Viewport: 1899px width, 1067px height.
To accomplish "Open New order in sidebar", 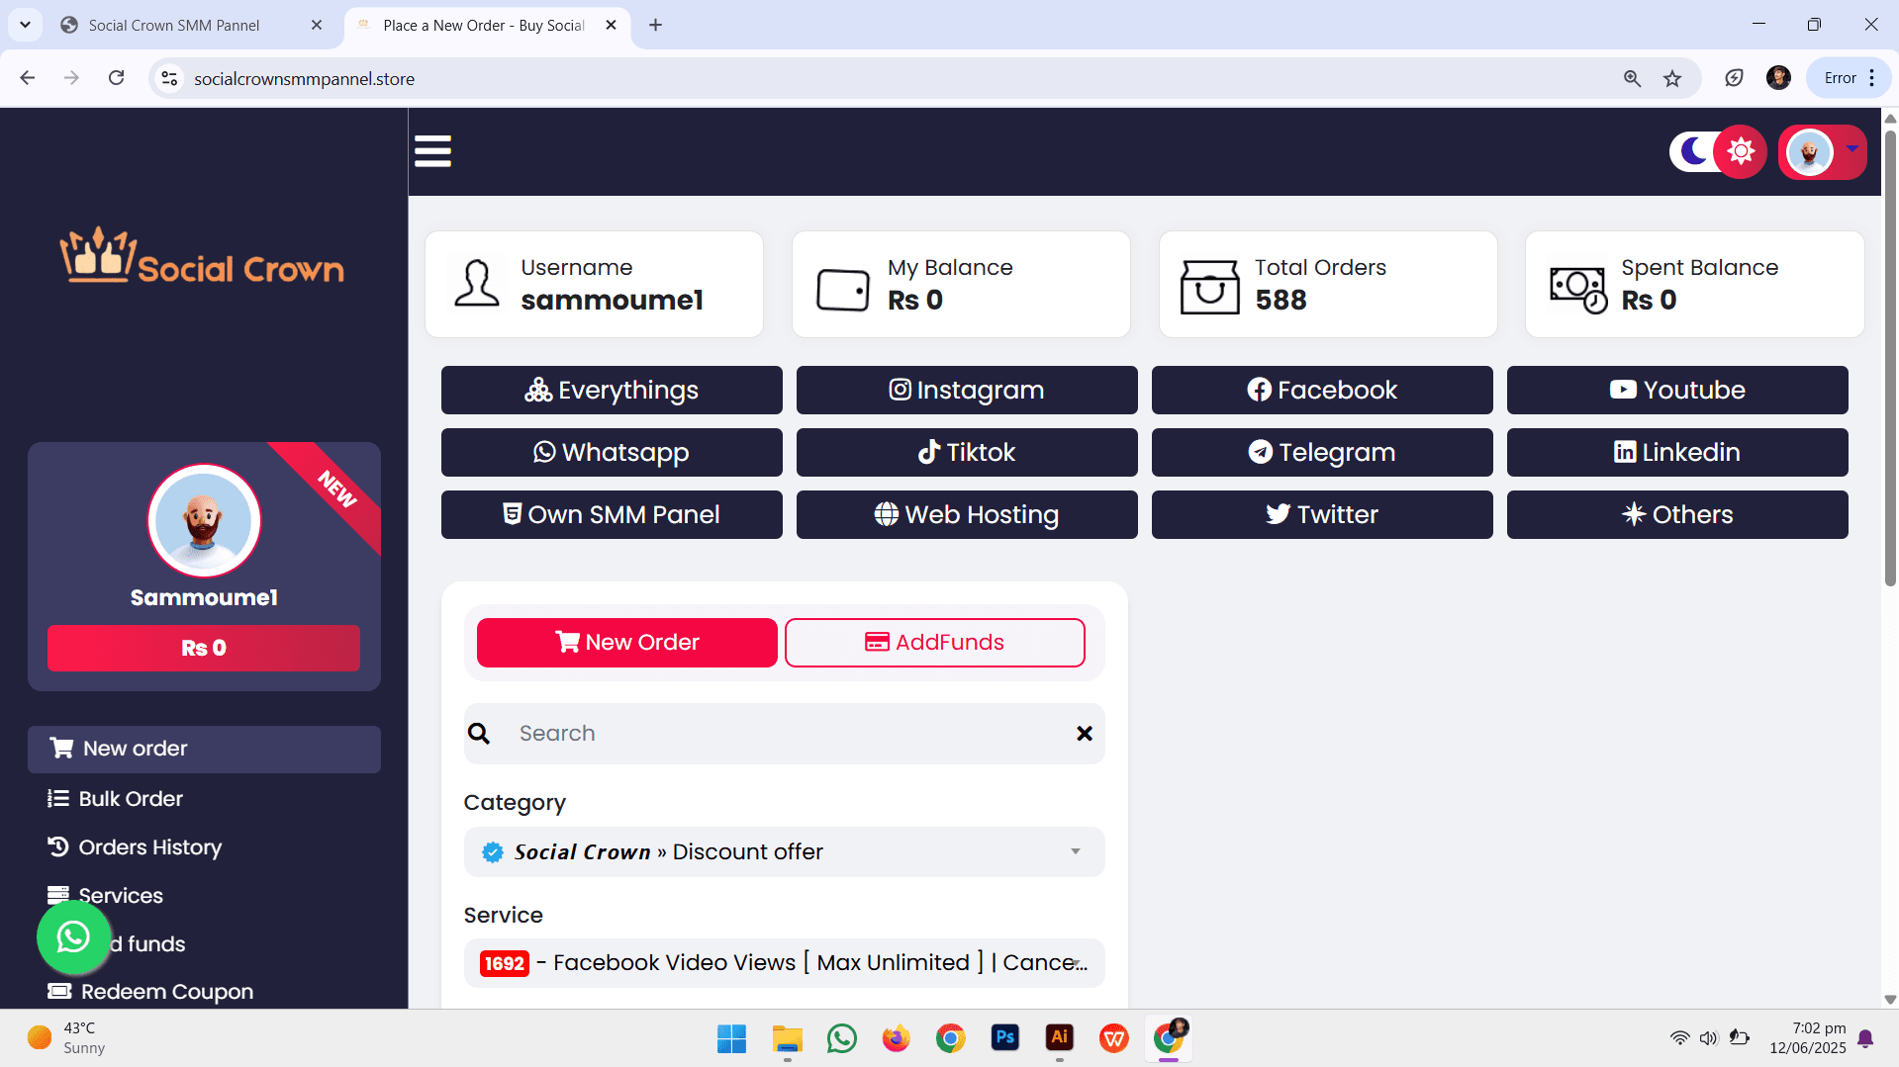I will [x=204, y=750].
